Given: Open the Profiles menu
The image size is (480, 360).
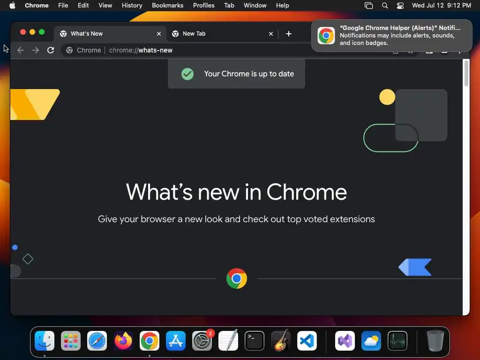Looking at the screenshot, I should coord(203,6).
